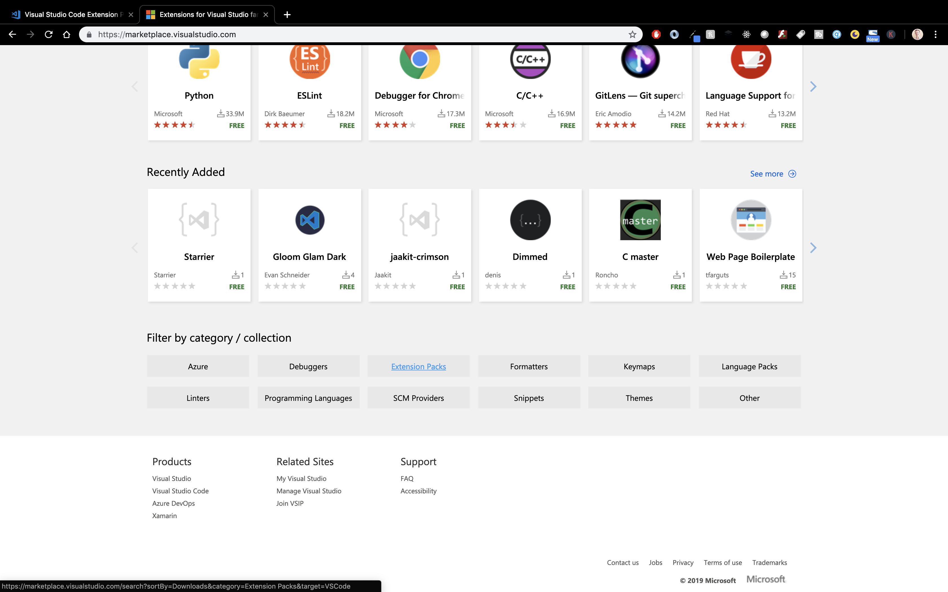Image resolution: width=948 pixels, height=592 pixels.
Task: Open the Jobs footer link
Action: 655,562
